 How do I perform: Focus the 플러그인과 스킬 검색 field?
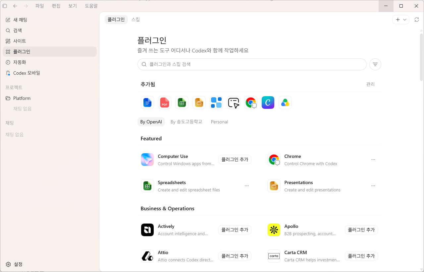[252, 64]
